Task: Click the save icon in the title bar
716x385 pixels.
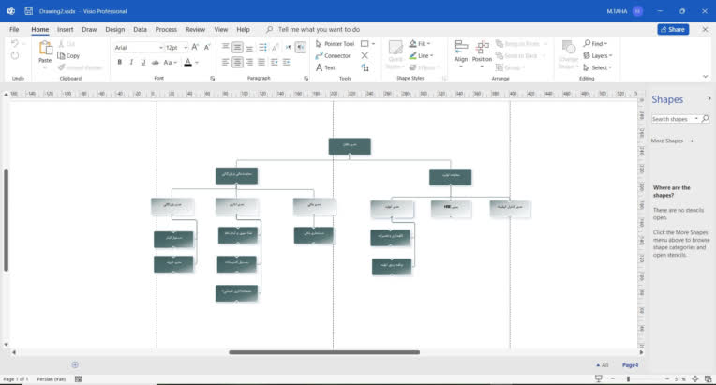Action: tap(28, 11)
